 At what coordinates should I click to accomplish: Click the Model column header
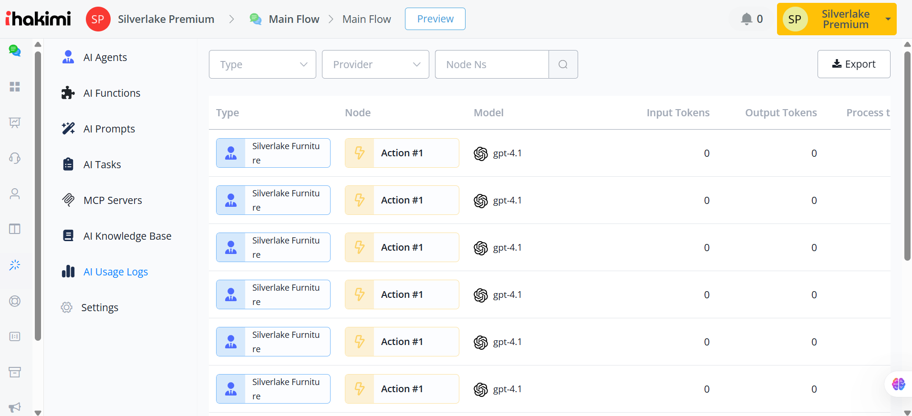[488, 113]
